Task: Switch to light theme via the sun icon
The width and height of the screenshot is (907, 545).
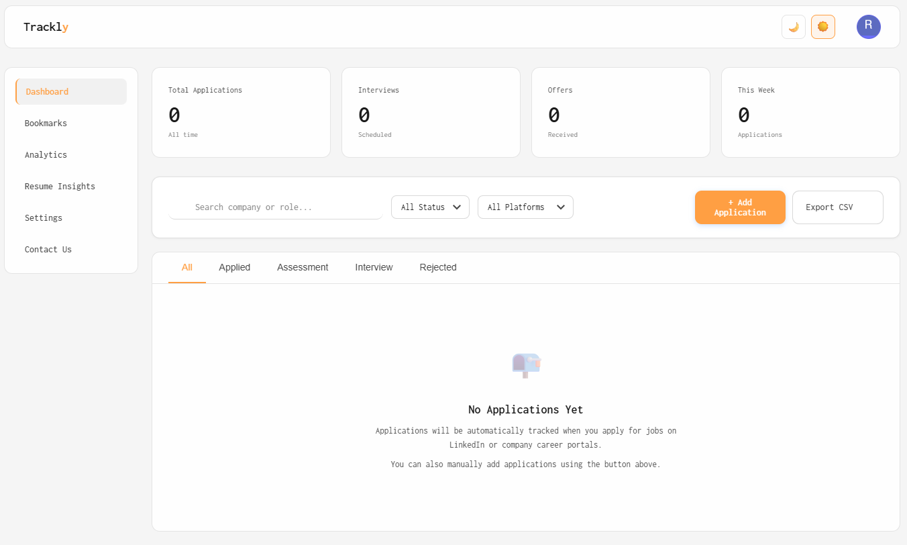Action: coord(823,27)
